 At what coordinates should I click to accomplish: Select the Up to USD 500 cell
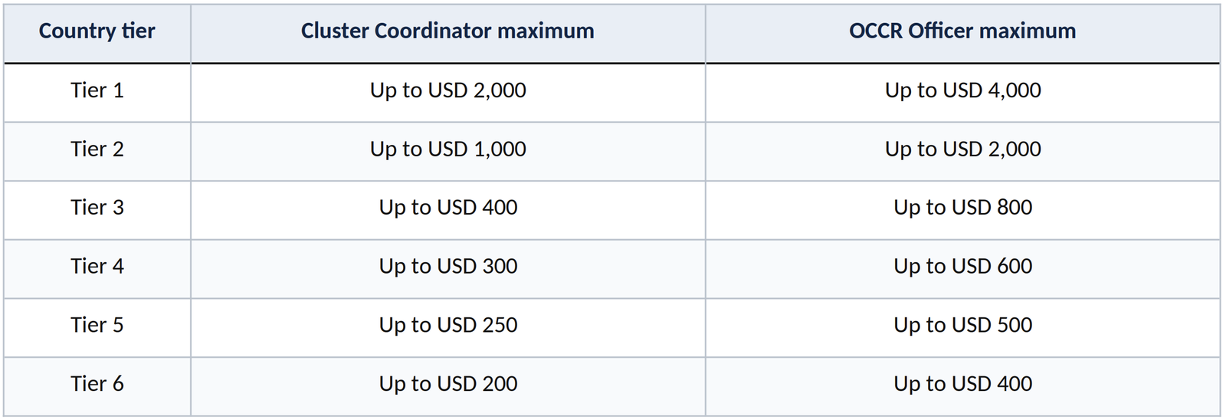coord(962,326)
